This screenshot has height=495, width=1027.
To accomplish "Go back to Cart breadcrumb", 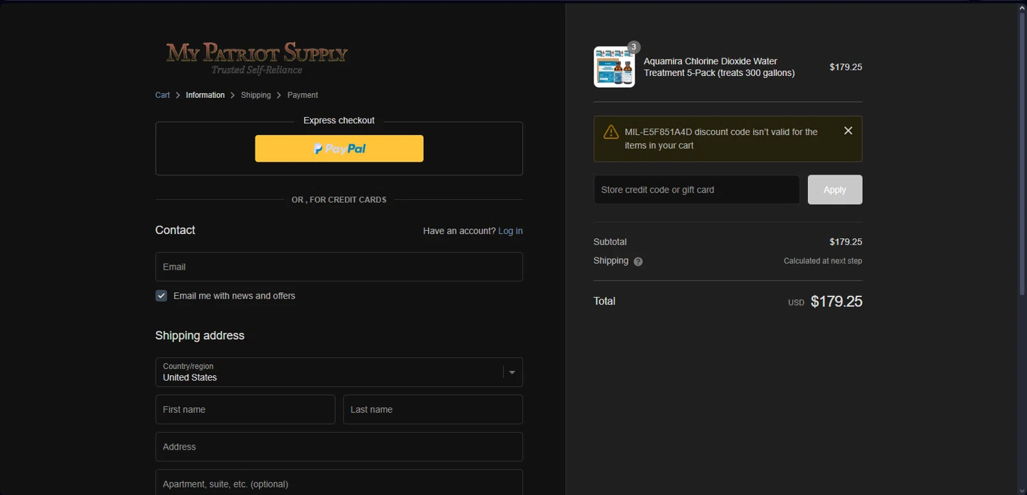I will (162, 95).
